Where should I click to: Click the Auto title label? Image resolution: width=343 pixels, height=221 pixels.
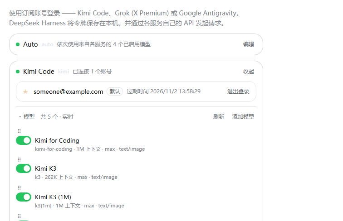coord(30,44)
